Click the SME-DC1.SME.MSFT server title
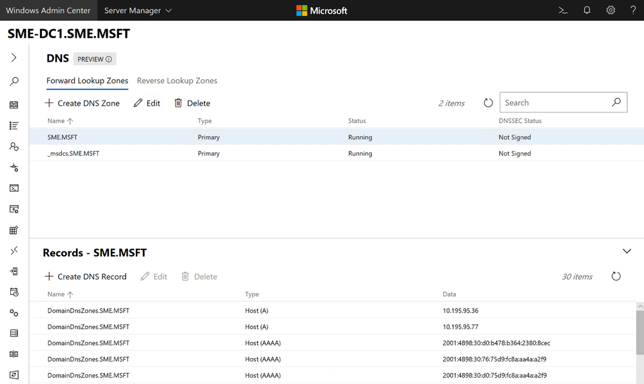 (68, 34)
